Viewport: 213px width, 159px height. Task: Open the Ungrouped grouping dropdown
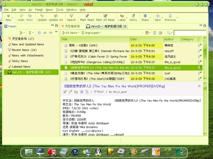[91, 33]
